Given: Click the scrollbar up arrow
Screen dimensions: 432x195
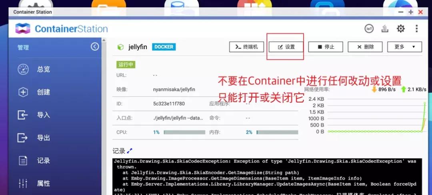Looking at the screenshot, I should tap(104, 40).
